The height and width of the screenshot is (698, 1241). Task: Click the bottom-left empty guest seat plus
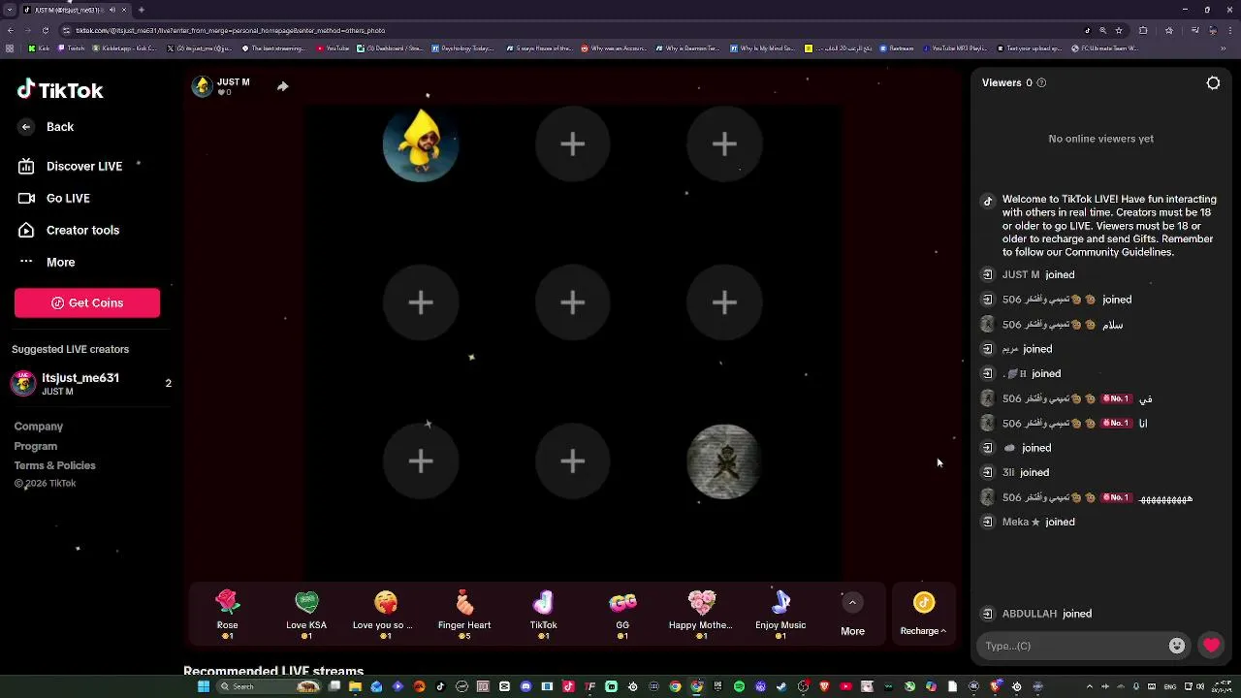coord(421,461)
